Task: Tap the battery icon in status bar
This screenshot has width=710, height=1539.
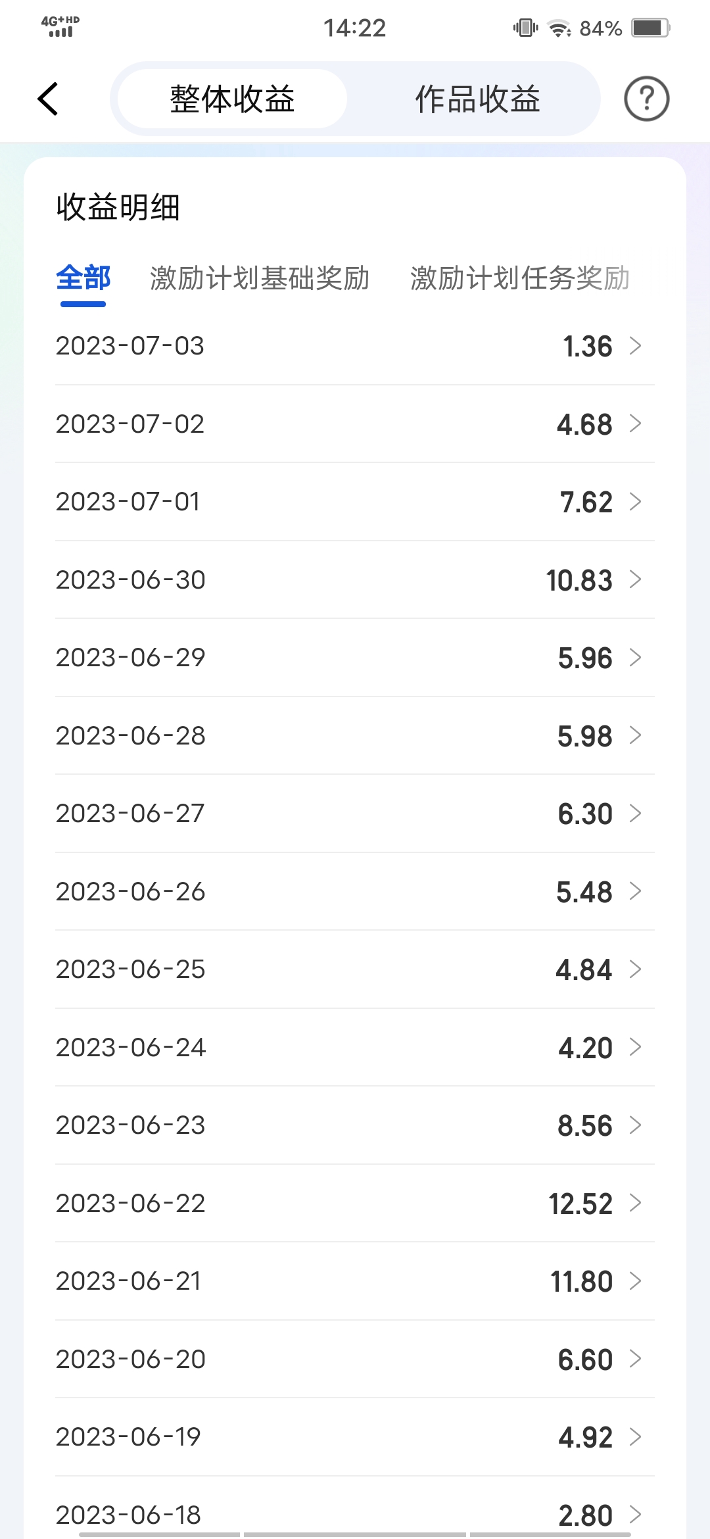Action: click(650, 28)
